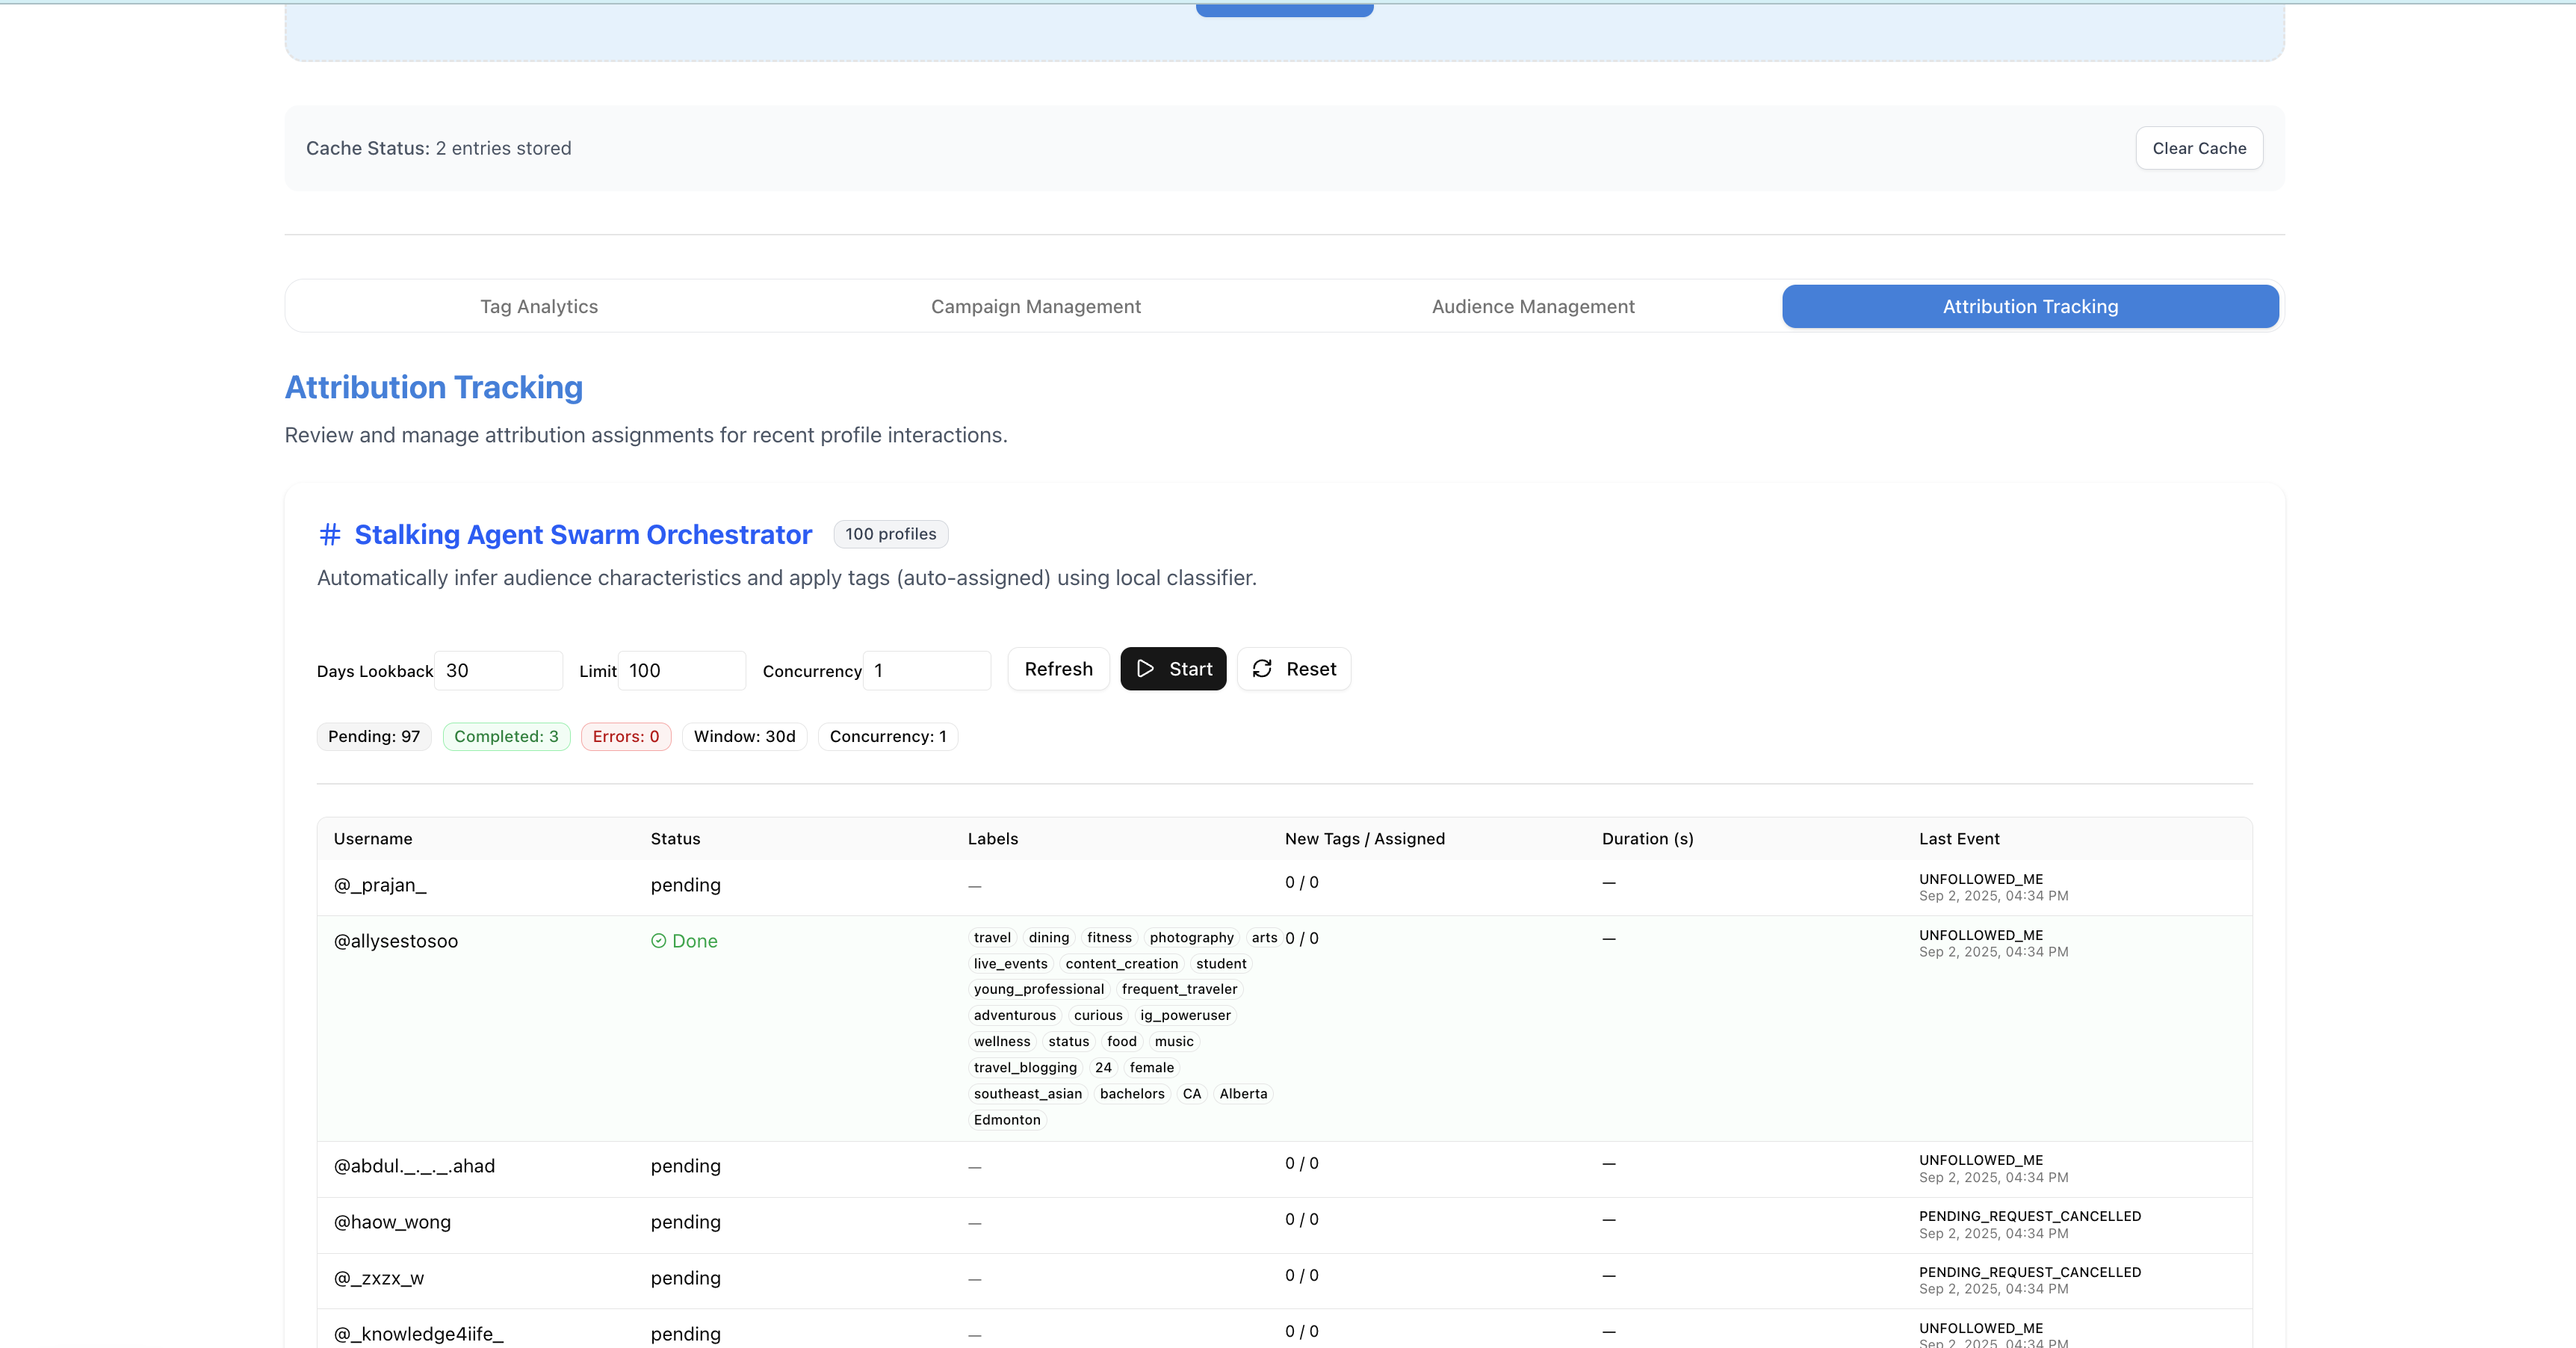
Task: Select the Audience Management tab
Action: click(x=1532, y=307)
